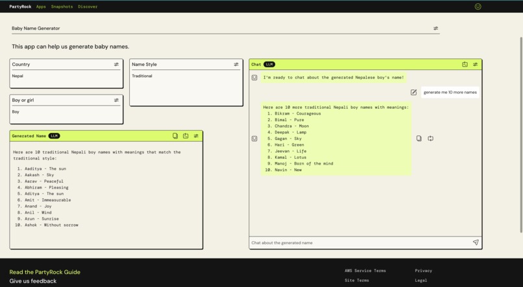
Task: Open Legal footer link
Action: 421,281
